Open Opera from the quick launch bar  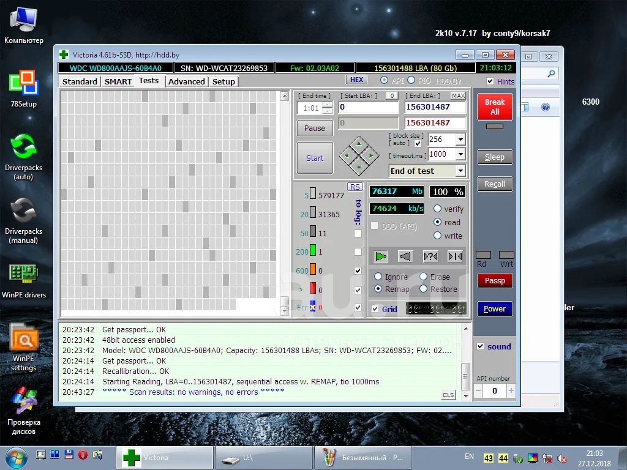[x=83, y=455]
